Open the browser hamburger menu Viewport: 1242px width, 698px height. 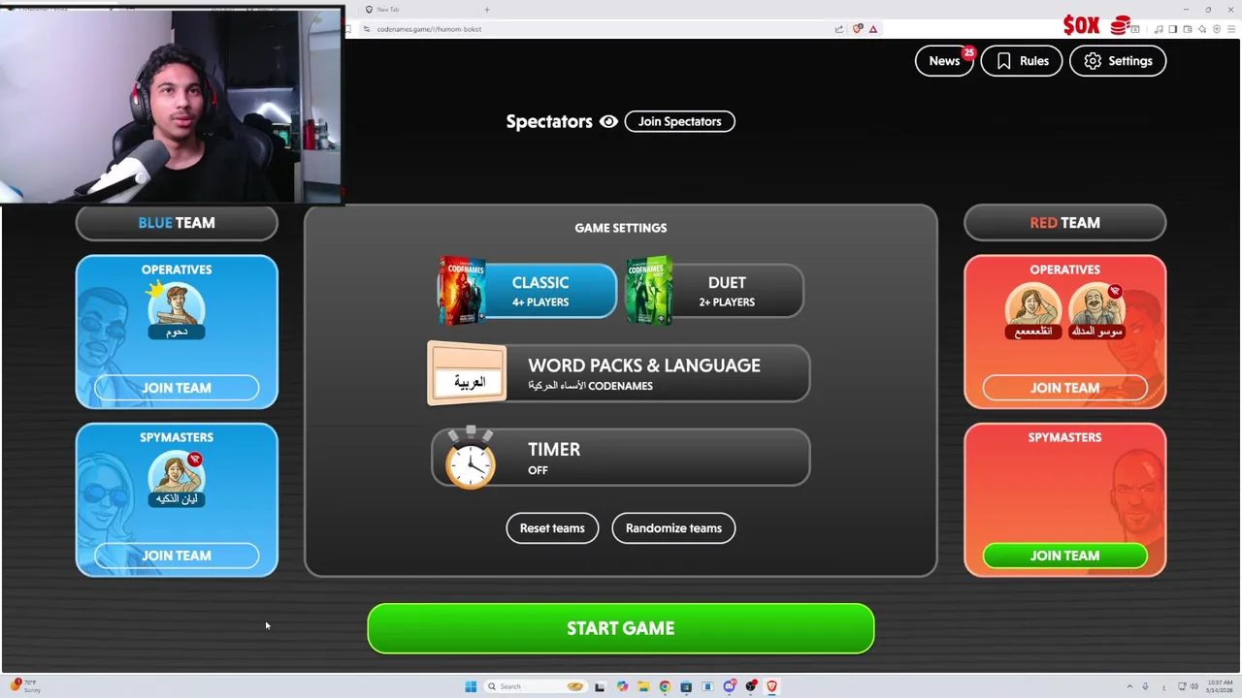click(1231, 29)
